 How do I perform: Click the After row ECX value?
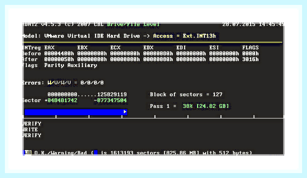coord(125,59)
